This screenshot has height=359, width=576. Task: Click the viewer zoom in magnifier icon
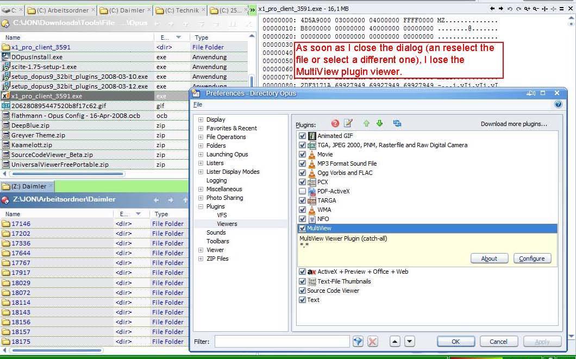point(527,9)
